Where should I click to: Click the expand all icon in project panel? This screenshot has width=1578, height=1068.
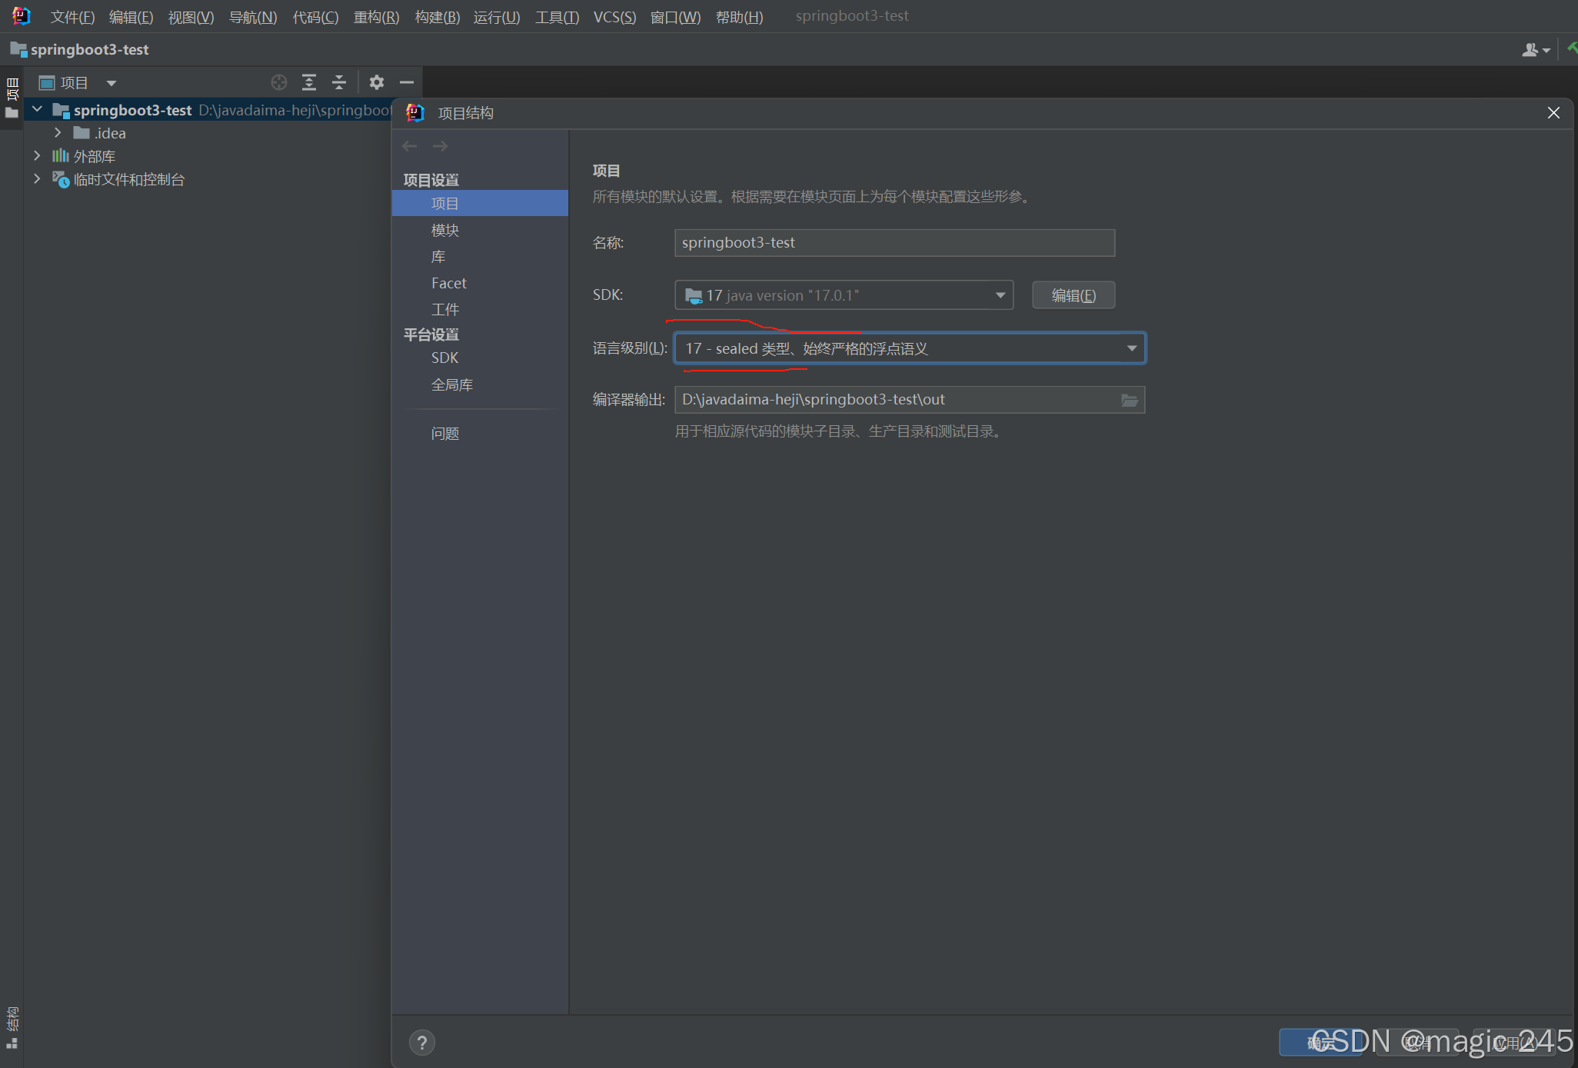pos(309,82)
